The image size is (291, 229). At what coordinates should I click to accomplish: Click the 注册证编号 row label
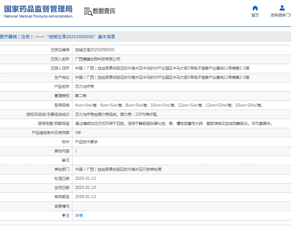(x=60, y=50)
